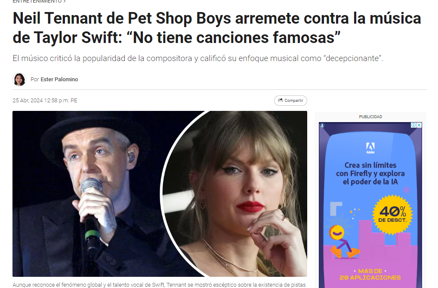
Task: Click the image caption mentioning Swift
Action: point(159,285)
